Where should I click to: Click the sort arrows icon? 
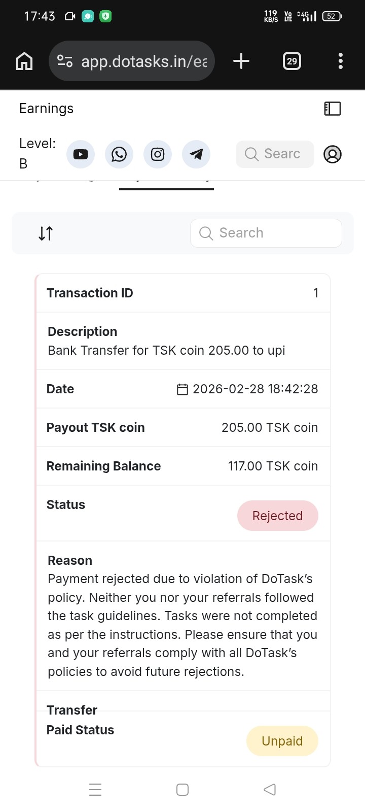(x=46, y=233)
